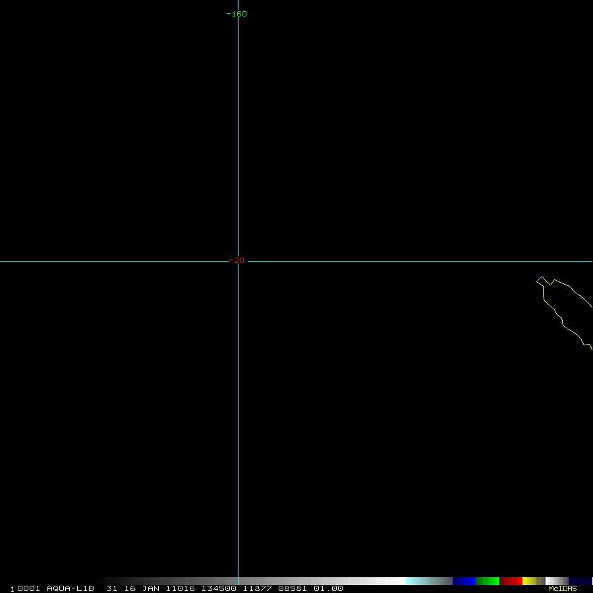Click the AQUA-L1B satellite label

[x=71, y=588]
